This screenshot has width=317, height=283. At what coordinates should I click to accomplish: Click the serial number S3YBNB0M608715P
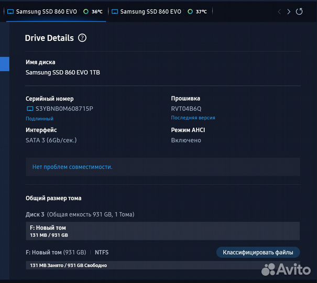tap(64, 109)
